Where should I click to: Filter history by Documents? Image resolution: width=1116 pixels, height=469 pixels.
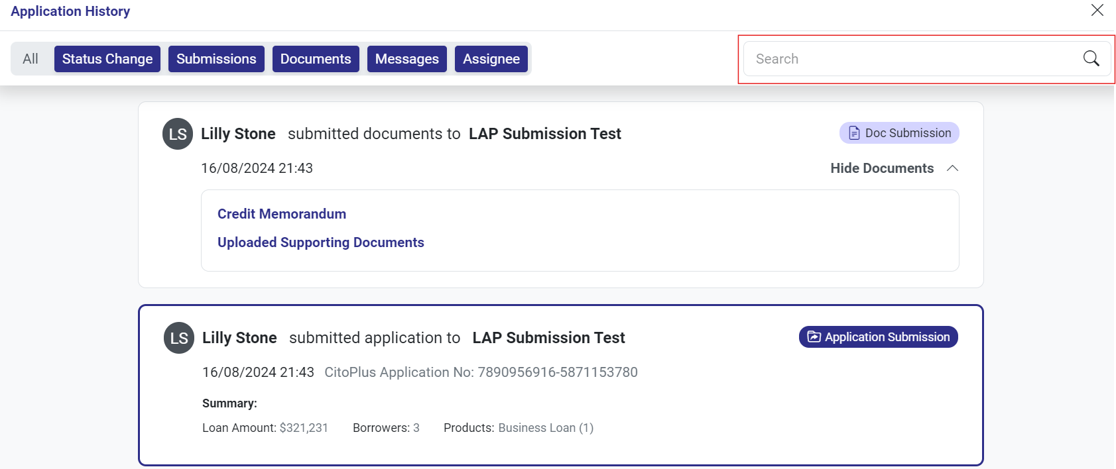[316, 59]
